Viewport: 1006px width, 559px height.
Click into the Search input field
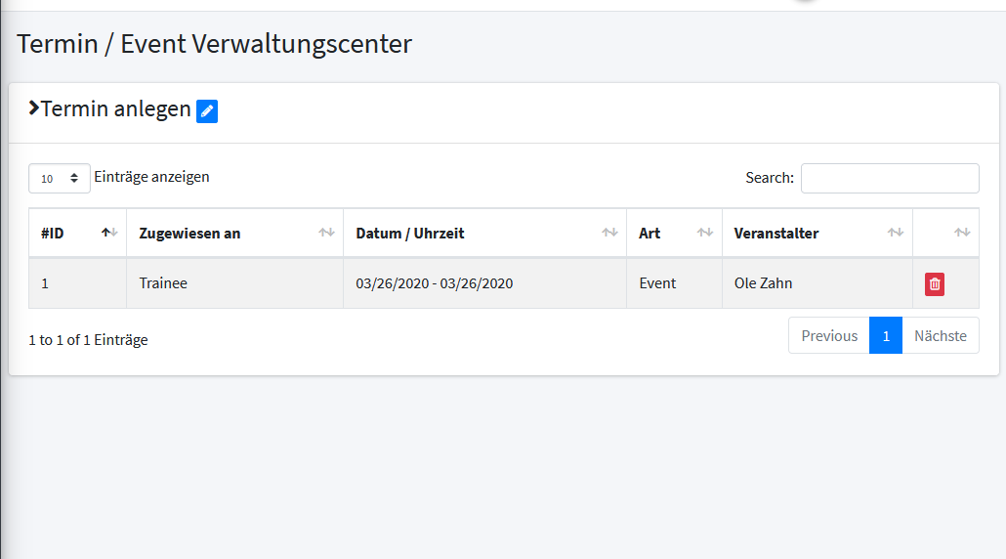click(890, 179)
